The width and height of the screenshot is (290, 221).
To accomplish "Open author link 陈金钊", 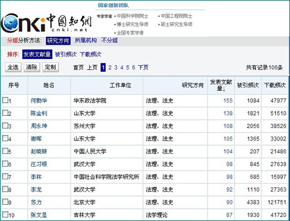I will point(39,113).
